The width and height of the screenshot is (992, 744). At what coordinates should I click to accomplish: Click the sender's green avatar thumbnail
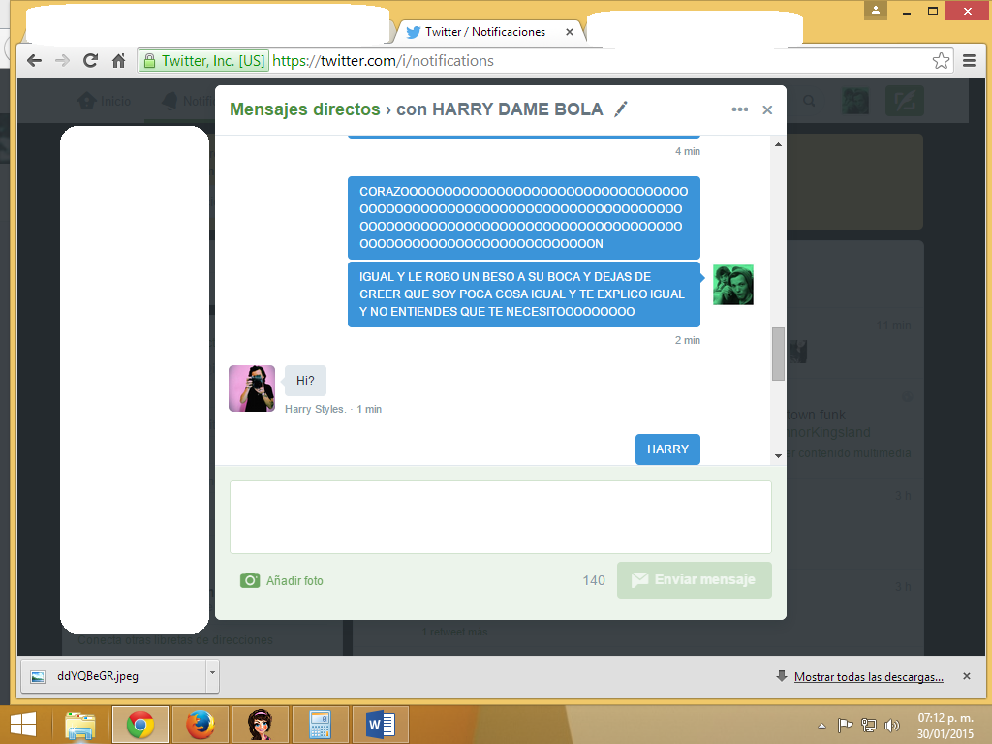pos(732,285)
